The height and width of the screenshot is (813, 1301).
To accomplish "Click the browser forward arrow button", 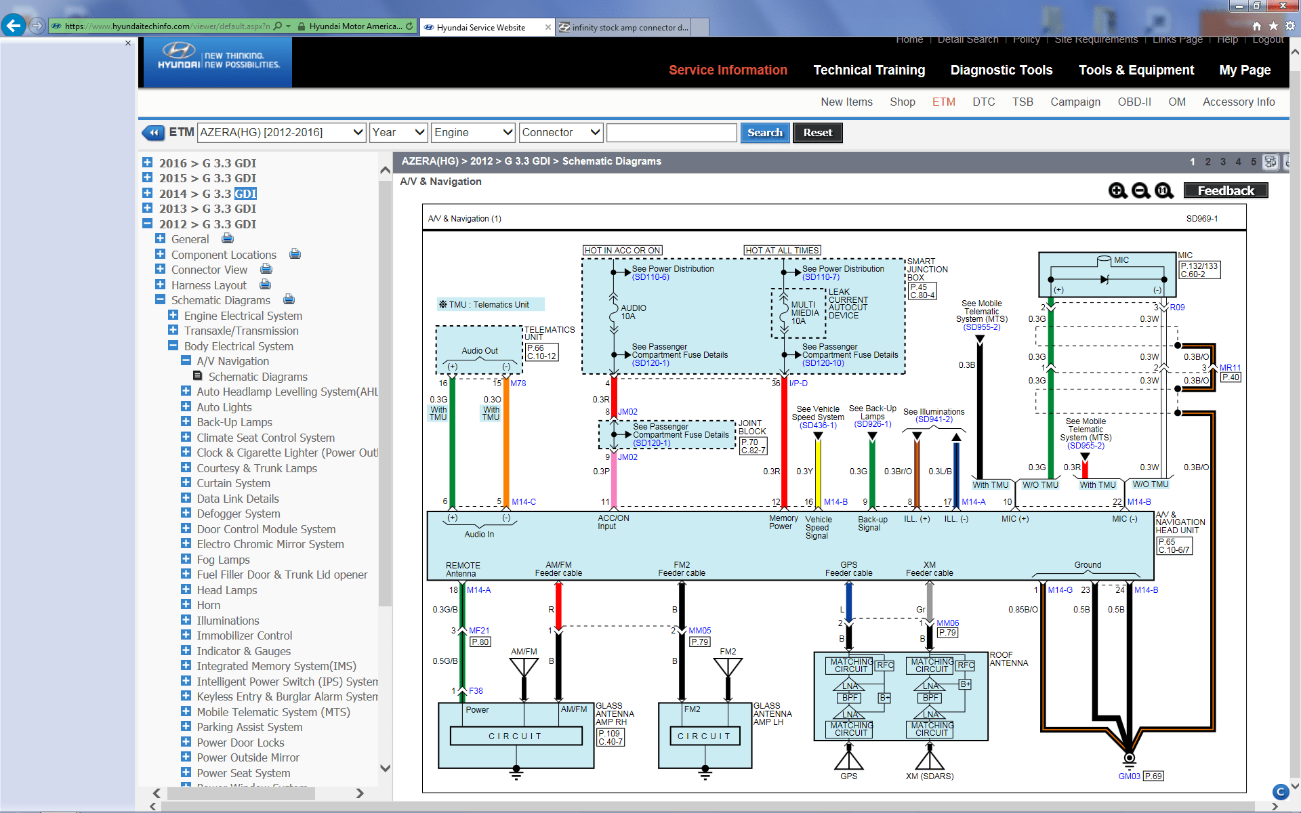I will 37,26.
